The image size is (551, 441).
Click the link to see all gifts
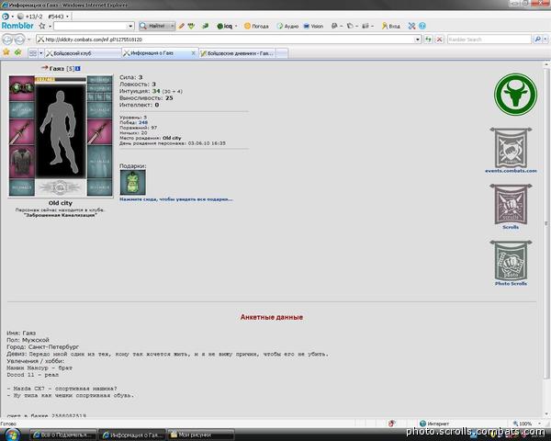(176, 199)
